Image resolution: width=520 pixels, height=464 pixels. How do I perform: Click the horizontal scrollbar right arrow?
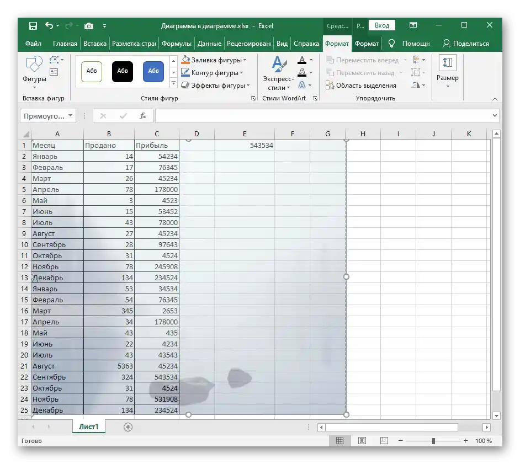pyautogui.click(x=486, y=427)
